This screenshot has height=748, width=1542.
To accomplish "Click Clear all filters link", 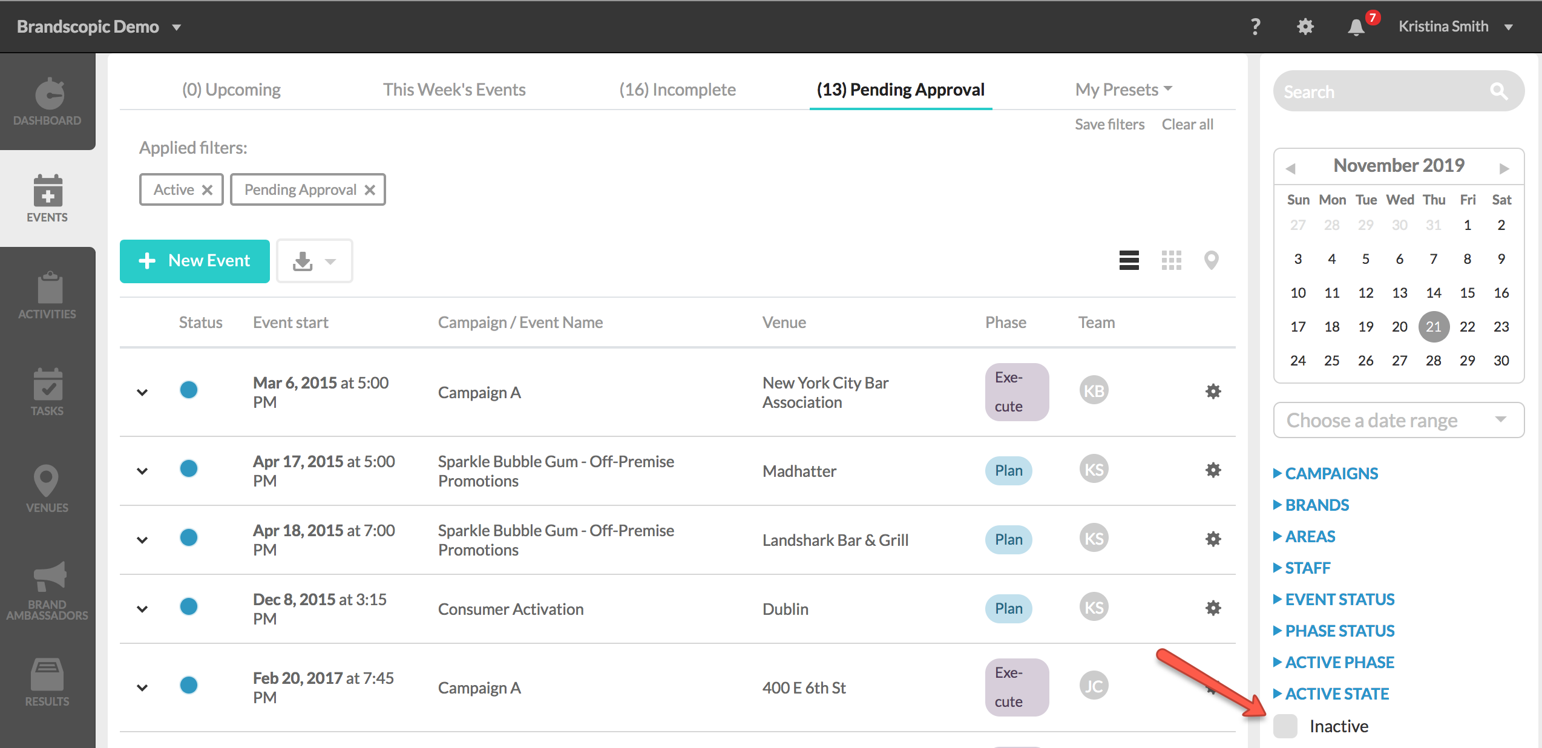I will (x=1187, y=124).
